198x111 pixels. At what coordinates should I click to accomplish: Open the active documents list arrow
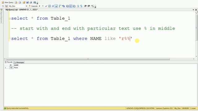(193, 10)
